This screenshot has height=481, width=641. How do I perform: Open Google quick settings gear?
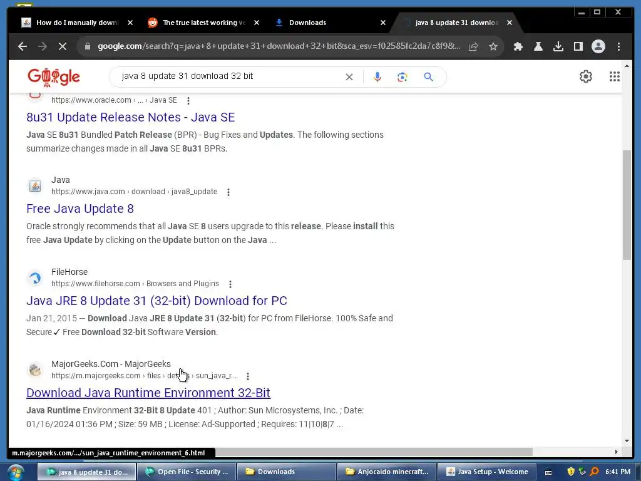[586, 76]
